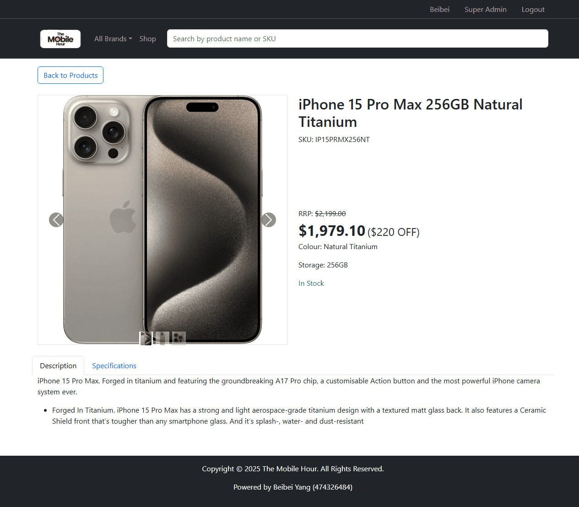The width and height of the screenshot is (579, 507).
Task: Go to the previous carousel image
Action: coord(56,220)
